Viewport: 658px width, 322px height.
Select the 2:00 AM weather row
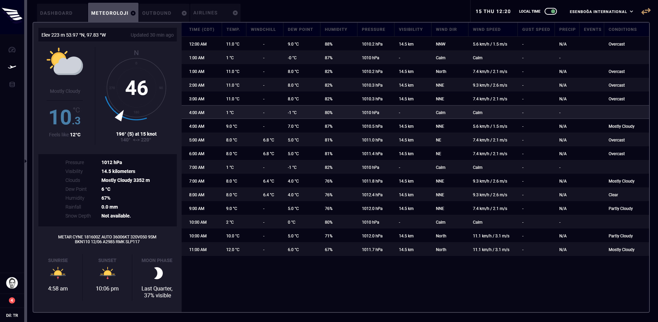coord(415,85)
